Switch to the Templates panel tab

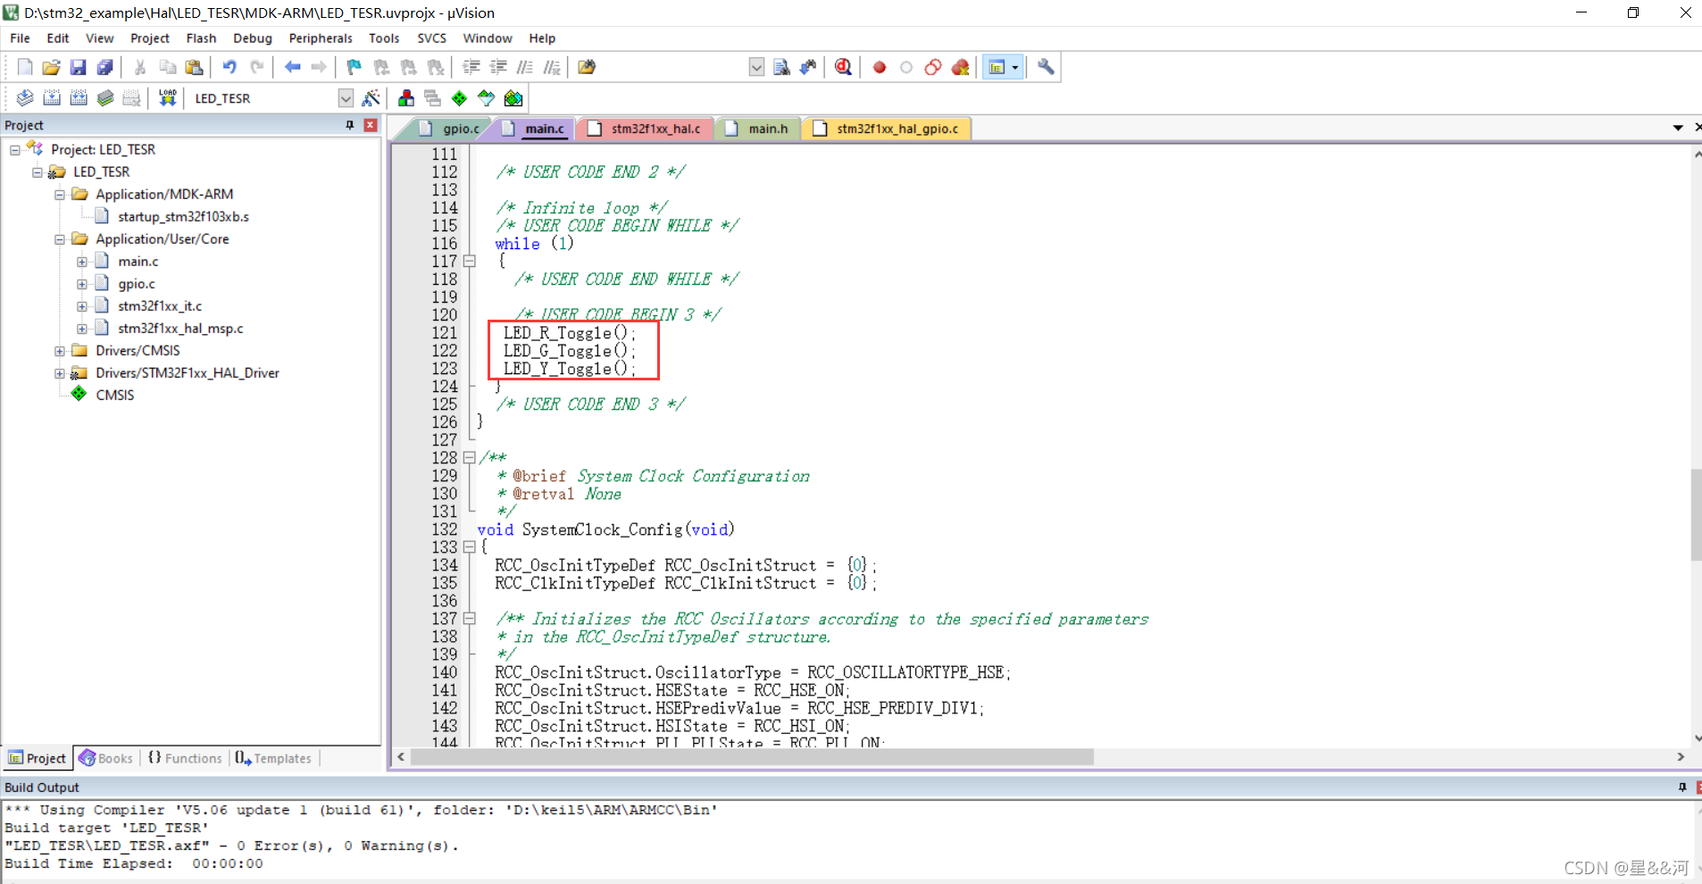click(x=273, y=758)
